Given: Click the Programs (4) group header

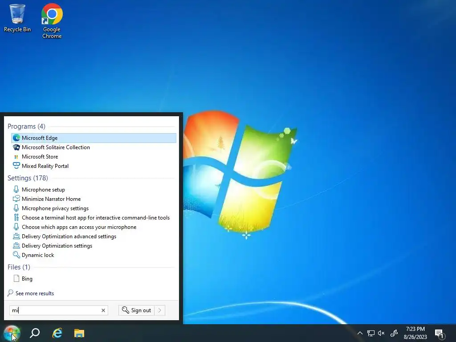Looking at the screenshot, I should tap(26, 126).
